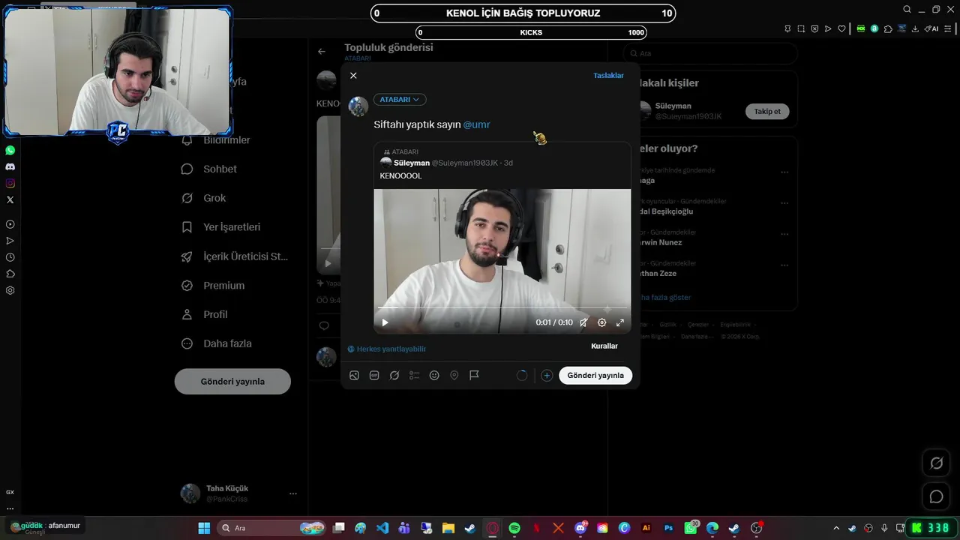The height and width of the screenshot is (540, 960).
Task: Open WhatsApp in the browser sidebar
Action: (x=10, y=151)
